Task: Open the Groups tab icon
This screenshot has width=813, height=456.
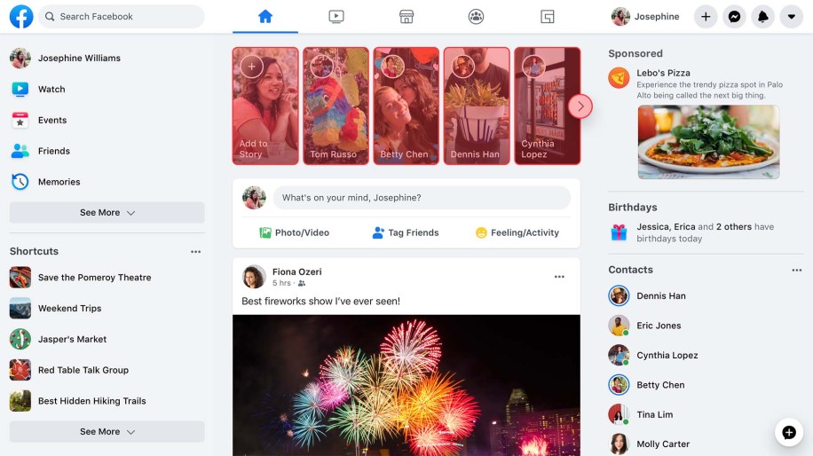Action: 477,16
